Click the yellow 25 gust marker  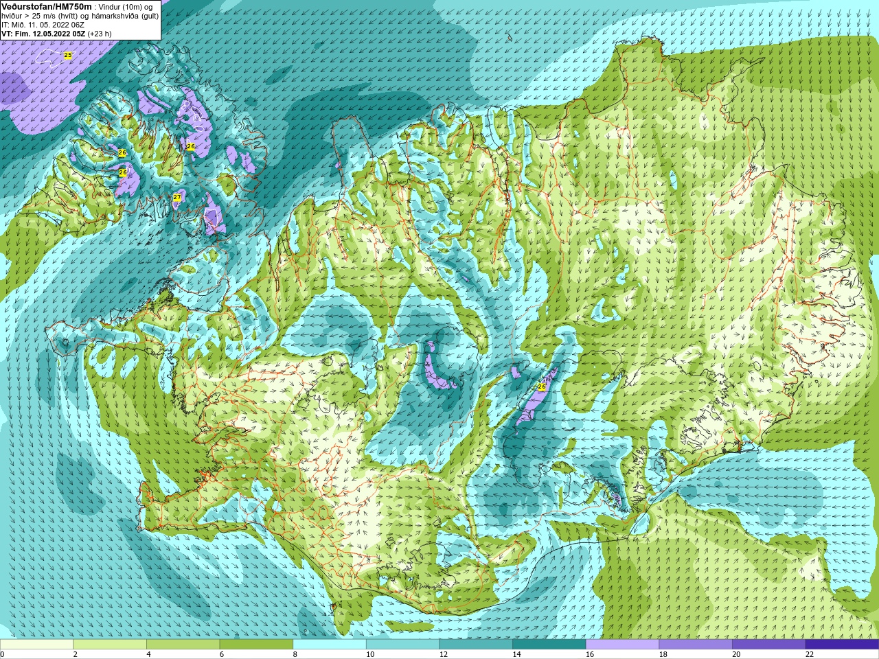pos(68,55)
